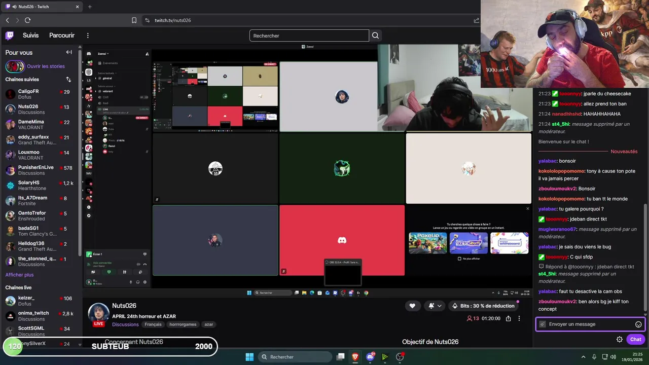
Task: Open the Suivis tab
Action: click(30, 35)
